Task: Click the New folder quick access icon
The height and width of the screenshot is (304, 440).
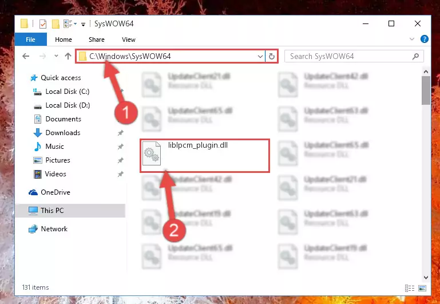Action: pos(56,24)
